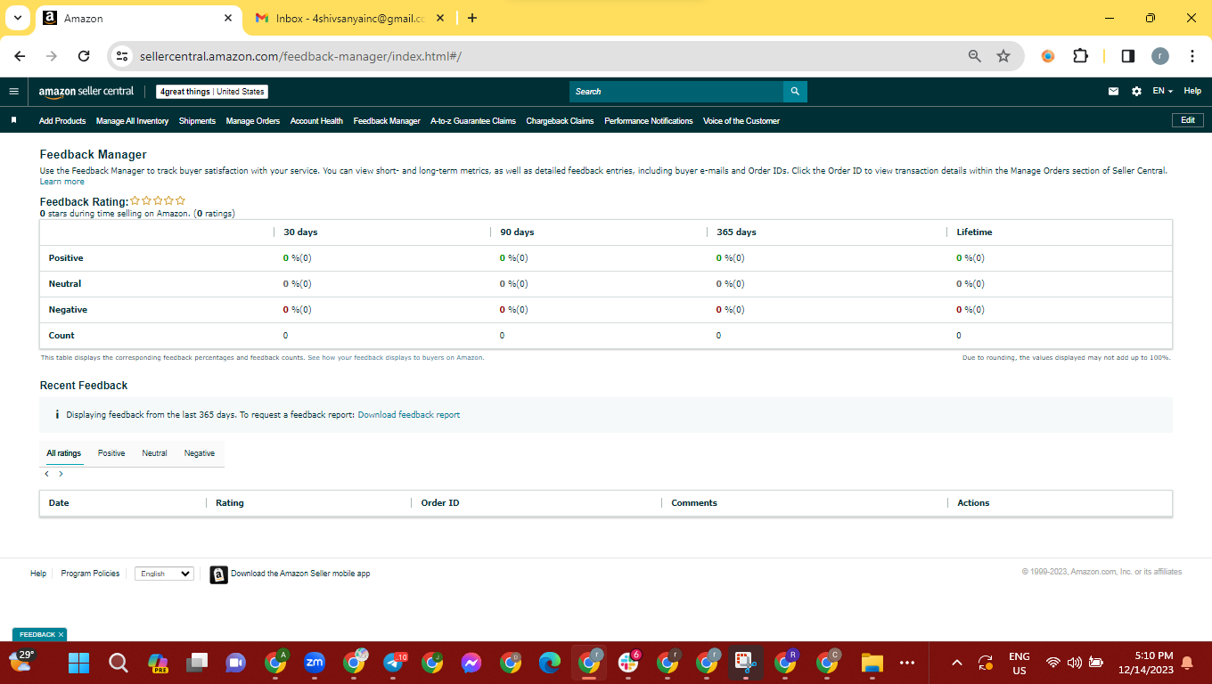Screen dimensions: 1212x684
Task: Expand the EN language menu in the header
Action: 1162,91
